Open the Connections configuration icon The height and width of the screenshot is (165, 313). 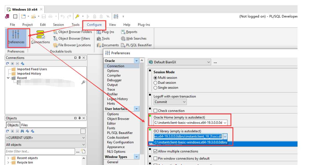point(40,37)
